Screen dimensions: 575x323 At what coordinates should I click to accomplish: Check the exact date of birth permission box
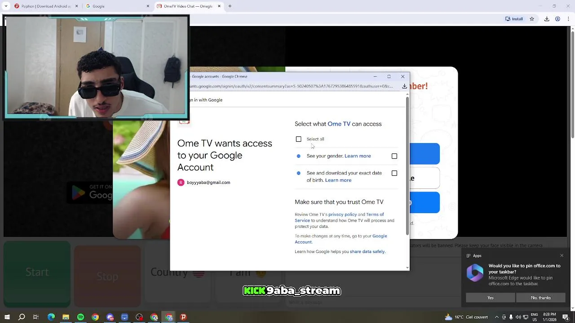tap(394, 173)
